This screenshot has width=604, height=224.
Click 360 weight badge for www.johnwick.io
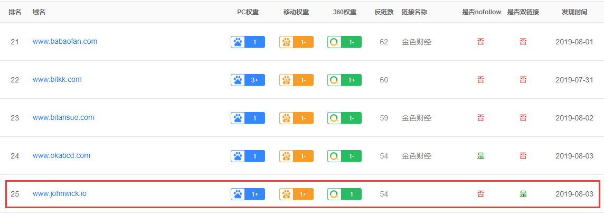[x=344, y=194]
